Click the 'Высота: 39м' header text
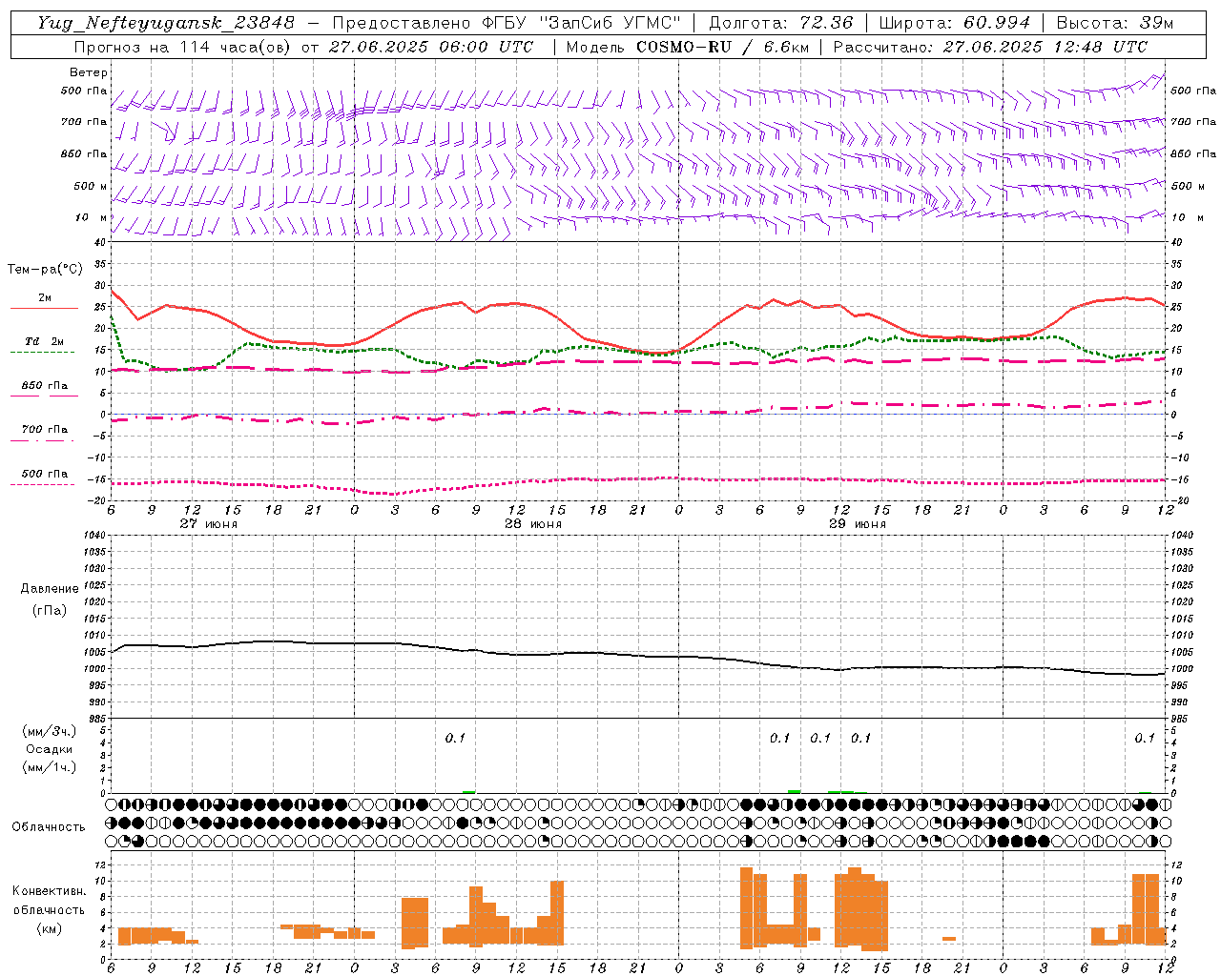This screenshot has height=976, width=1221. click(x=1114, y=23)
